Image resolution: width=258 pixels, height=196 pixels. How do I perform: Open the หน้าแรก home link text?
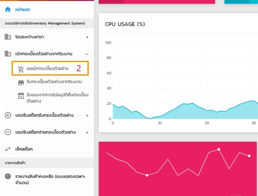[23, 10]
